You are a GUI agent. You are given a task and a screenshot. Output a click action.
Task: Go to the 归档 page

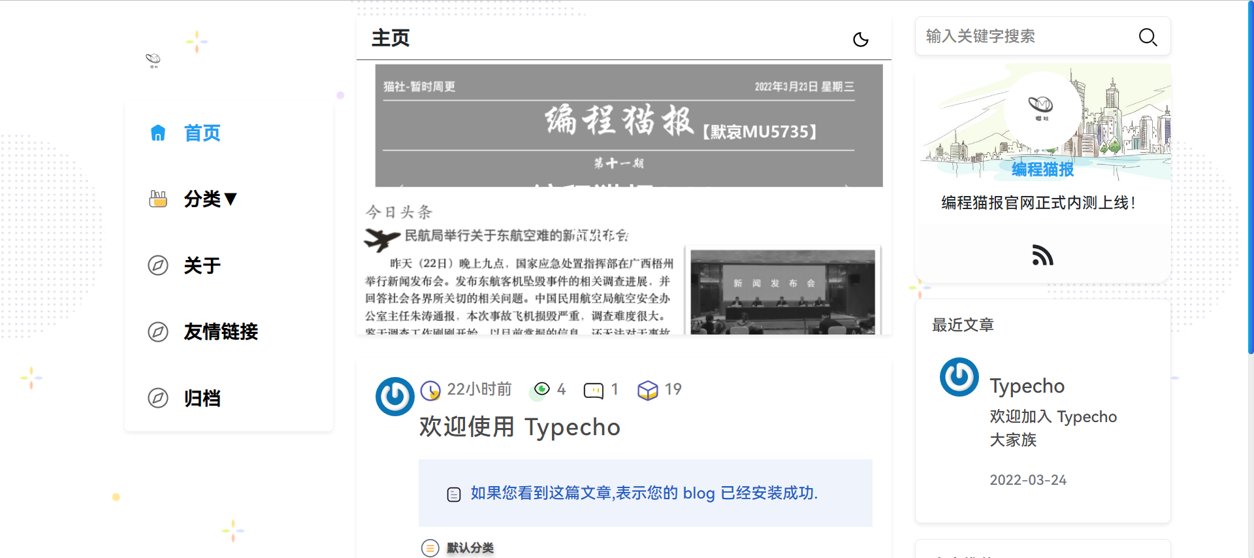point(202,398)
